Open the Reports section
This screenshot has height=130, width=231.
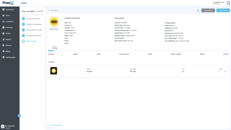tap(7, 39)
